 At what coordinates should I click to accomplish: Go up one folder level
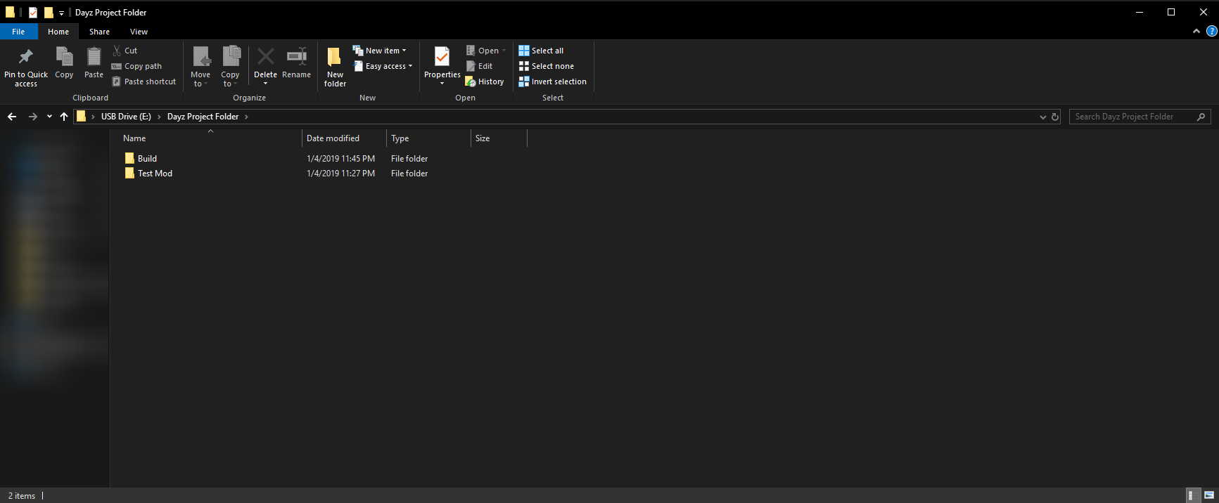coord(64,117)
